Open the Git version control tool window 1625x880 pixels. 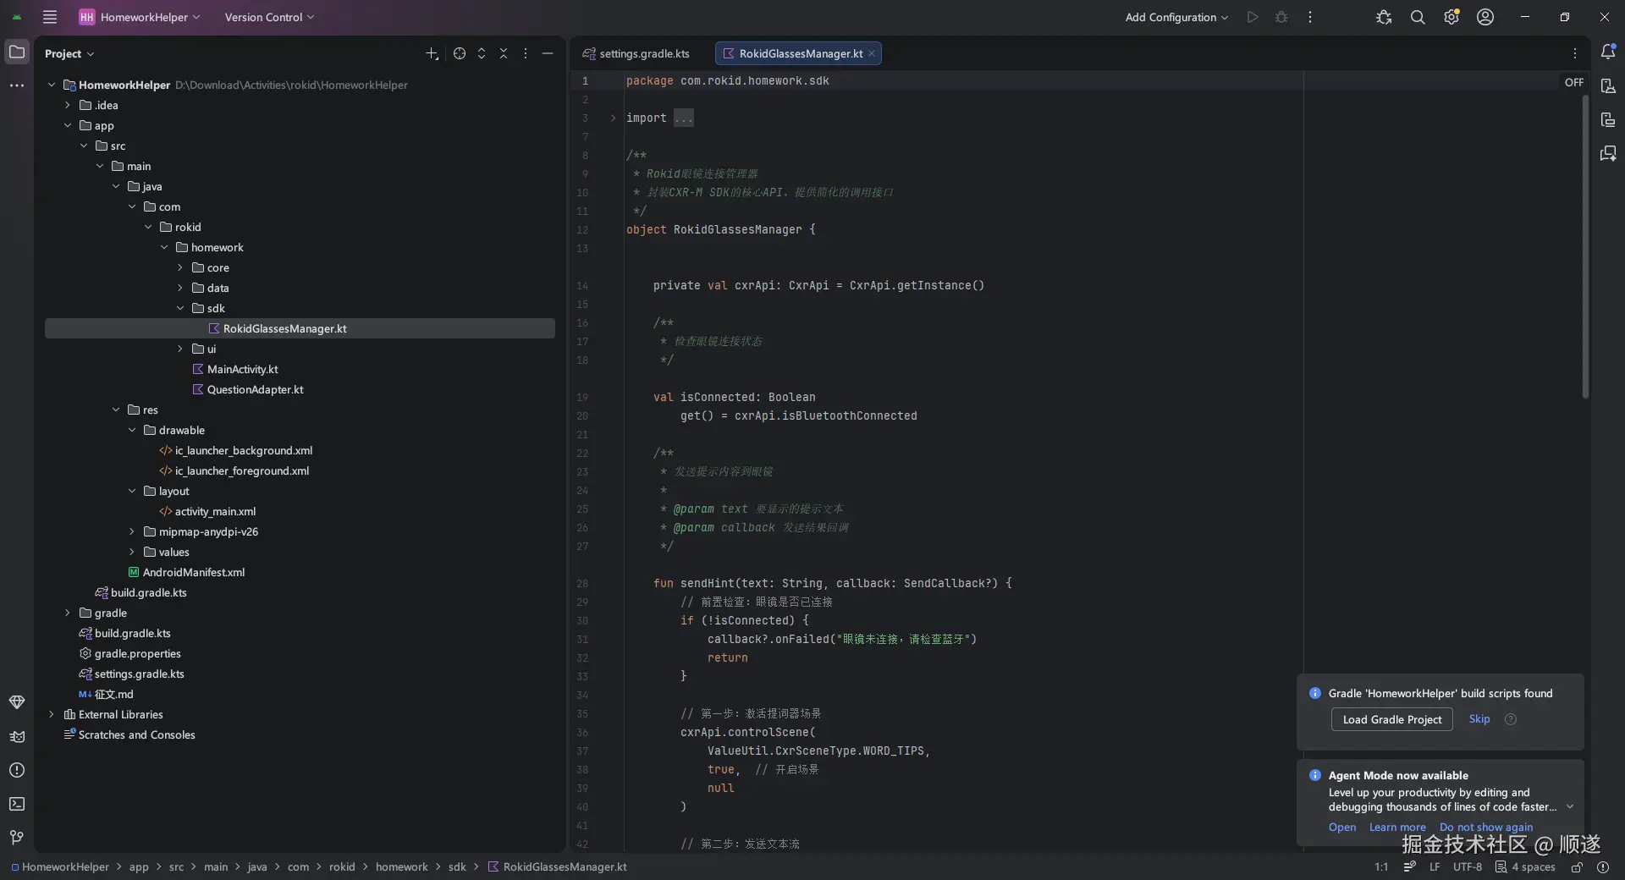click(x=17, y=838)
